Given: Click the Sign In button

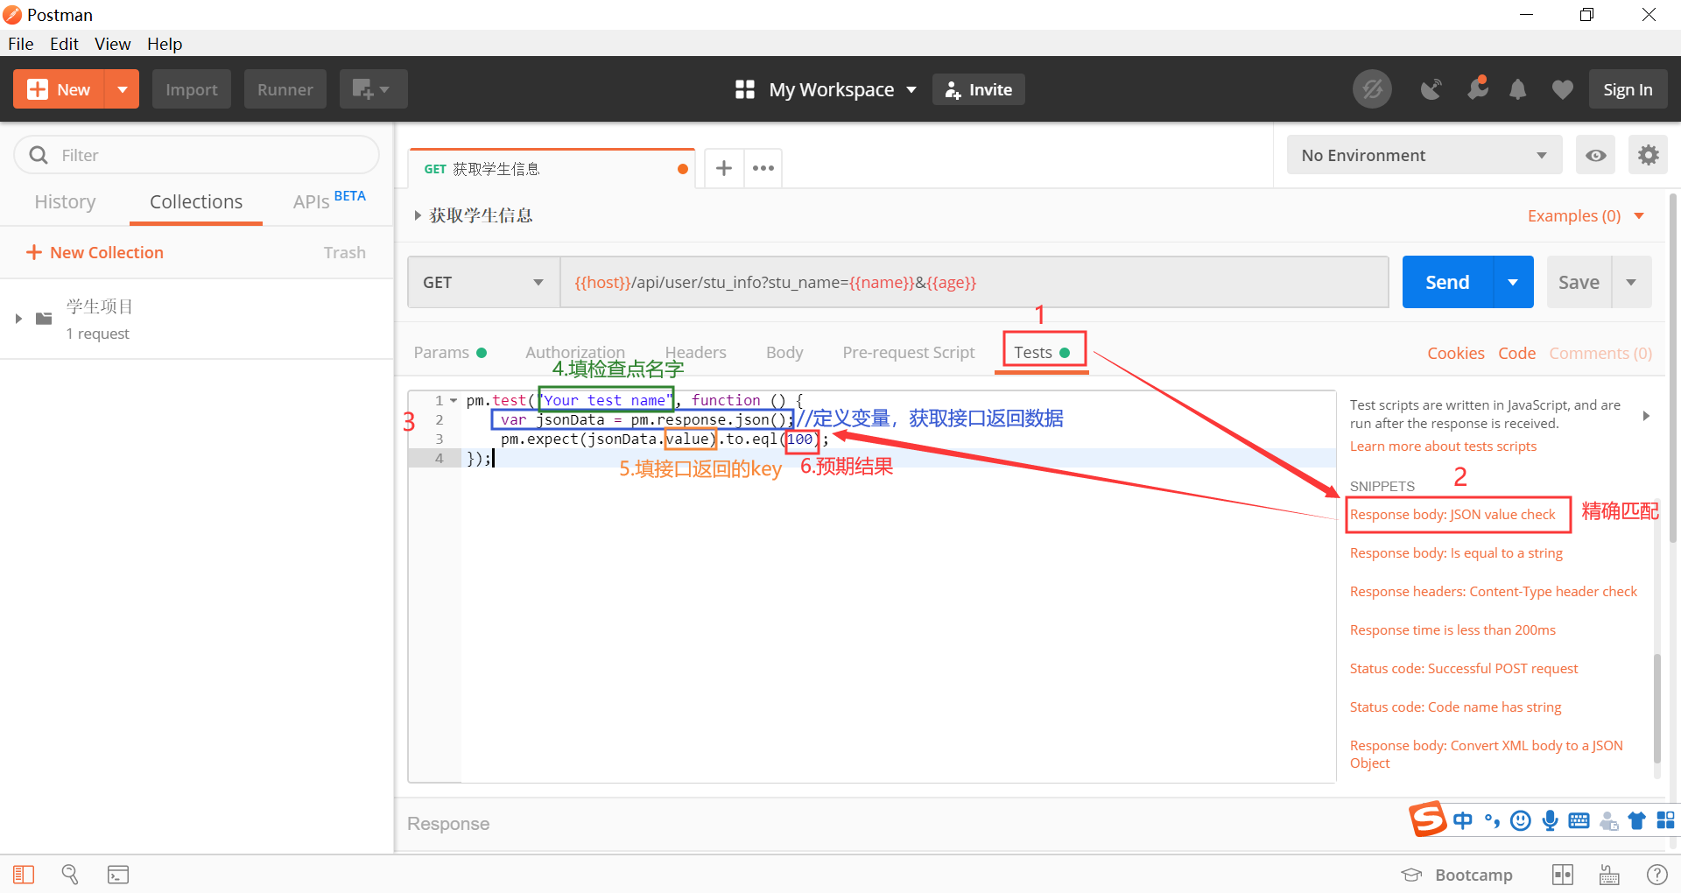Looking at the screenshot, I should [1628, 89].
